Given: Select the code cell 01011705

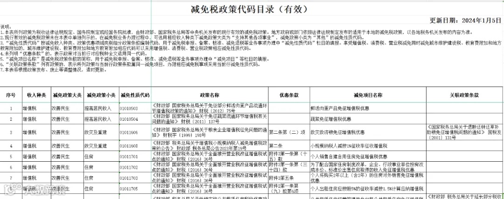Looking at the screenshot, I should point(135,188).
